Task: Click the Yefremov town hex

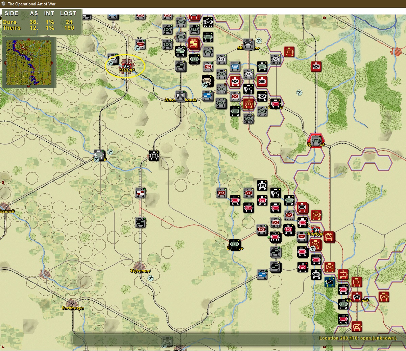Action: [x=140, y=267]
